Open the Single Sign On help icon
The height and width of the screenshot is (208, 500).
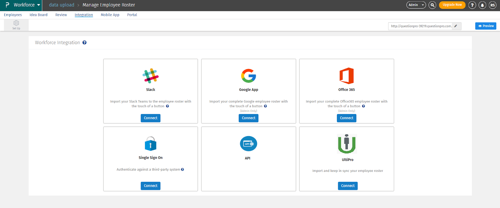point(182,170)
